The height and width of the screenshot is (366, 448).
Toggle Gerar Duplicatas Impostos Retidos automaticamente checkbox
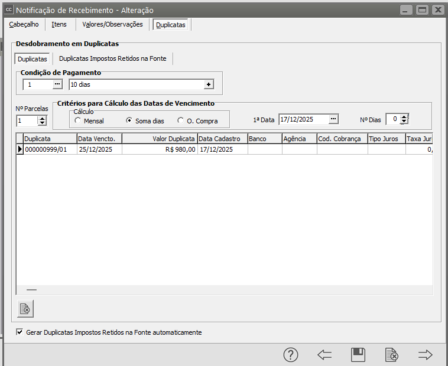coord(20,332)
